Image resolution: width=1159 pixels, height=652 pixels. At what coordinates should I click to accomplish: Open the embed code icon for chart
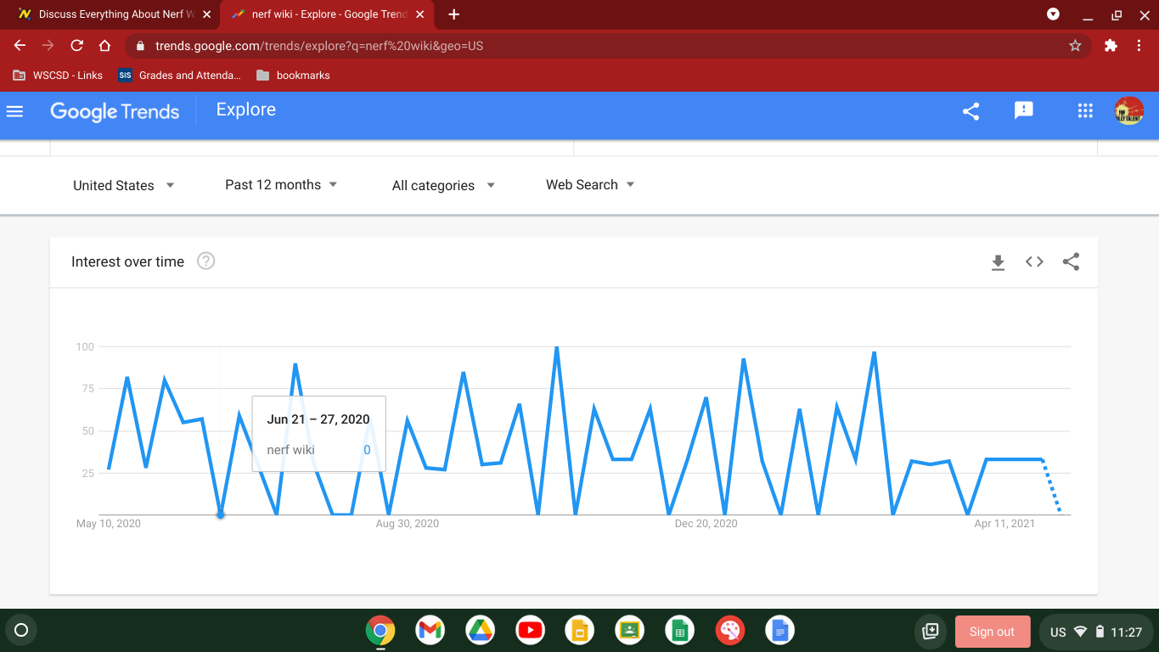pos(1034,262)
